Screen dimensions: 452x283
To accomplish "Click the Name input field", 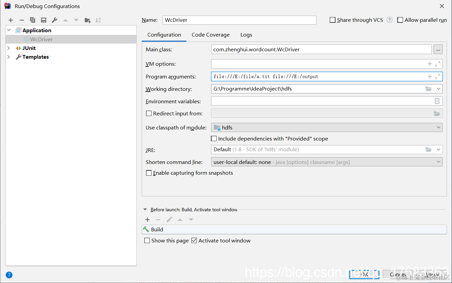I will [239, 20].
